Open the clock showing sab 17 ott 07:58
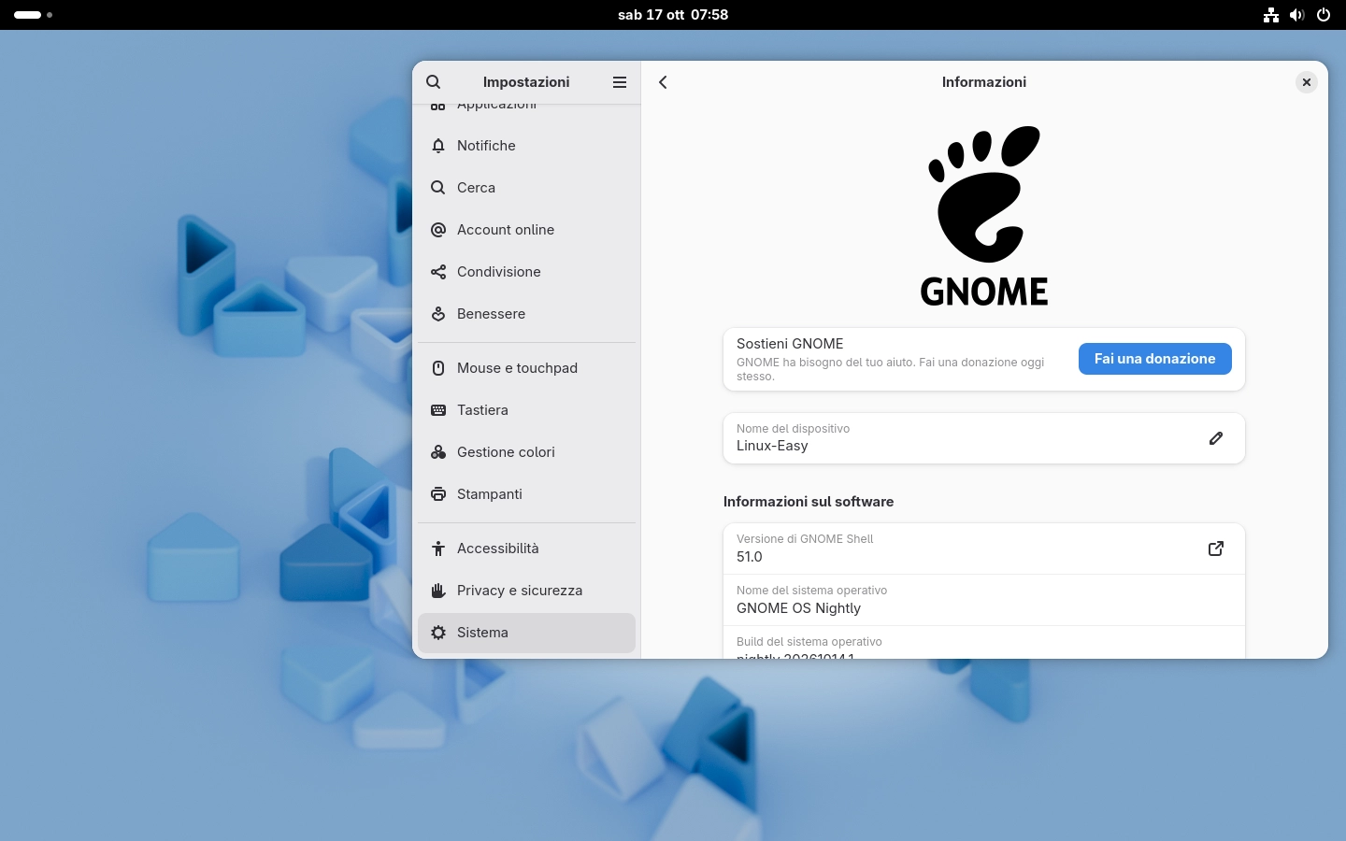Image resolution: width=1346 pixels, height=841 pixels. pyautogui.click(x=673, y=15)
